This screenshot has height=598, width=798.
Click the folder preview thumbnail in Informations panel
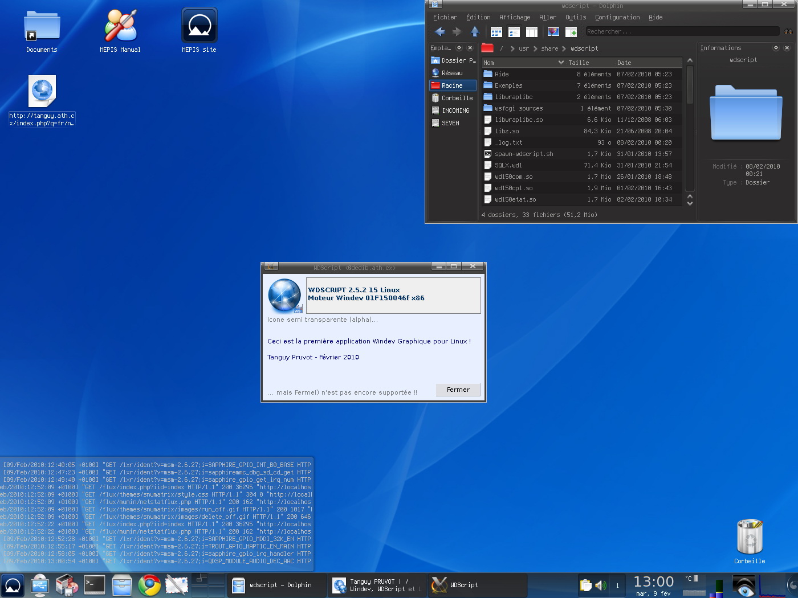click(x=746, y=112)
